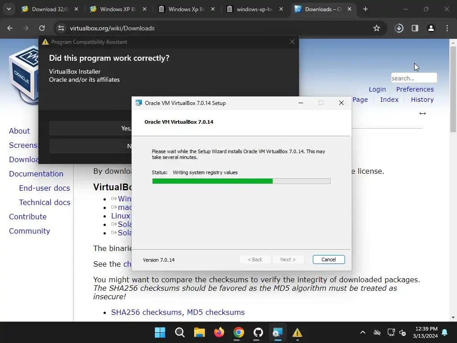This screenshot has width=457, height=343.
Task: Open File Explorer from the taskbar
Action: click(199, 332)
